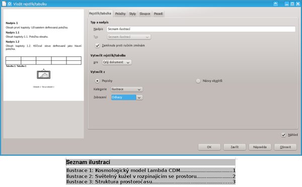The width and height of the screenshot is (302, 187).
Task: Select the 'Popisky' radio button
Action: pyautogui.click(x=97, y=81)
